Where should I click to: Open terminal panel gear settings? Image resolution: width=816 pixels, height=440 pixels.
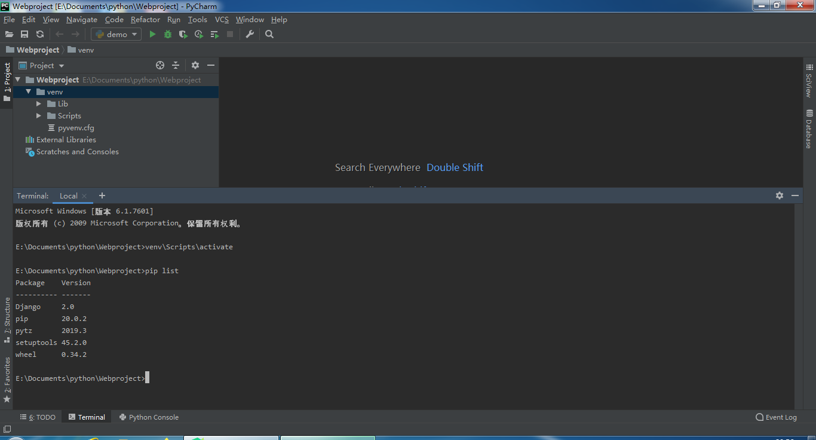tap(780, 195)
